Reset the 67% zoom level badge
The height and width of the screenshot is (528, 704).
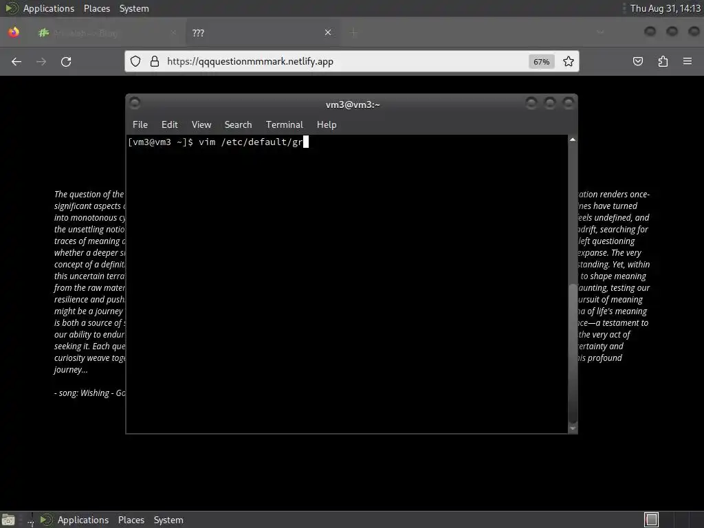tap(542, 62)
